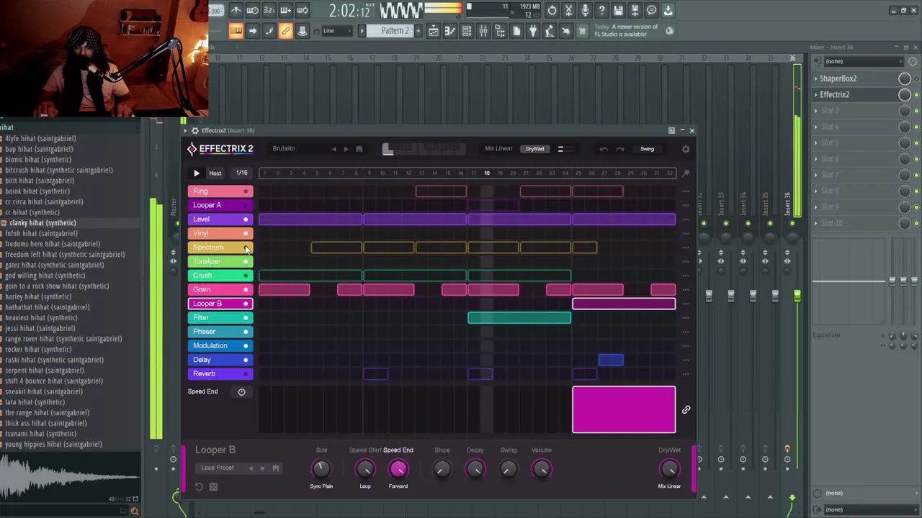Click the Swing button
This screenshot has width=922, height=518.
click(647, 149)
